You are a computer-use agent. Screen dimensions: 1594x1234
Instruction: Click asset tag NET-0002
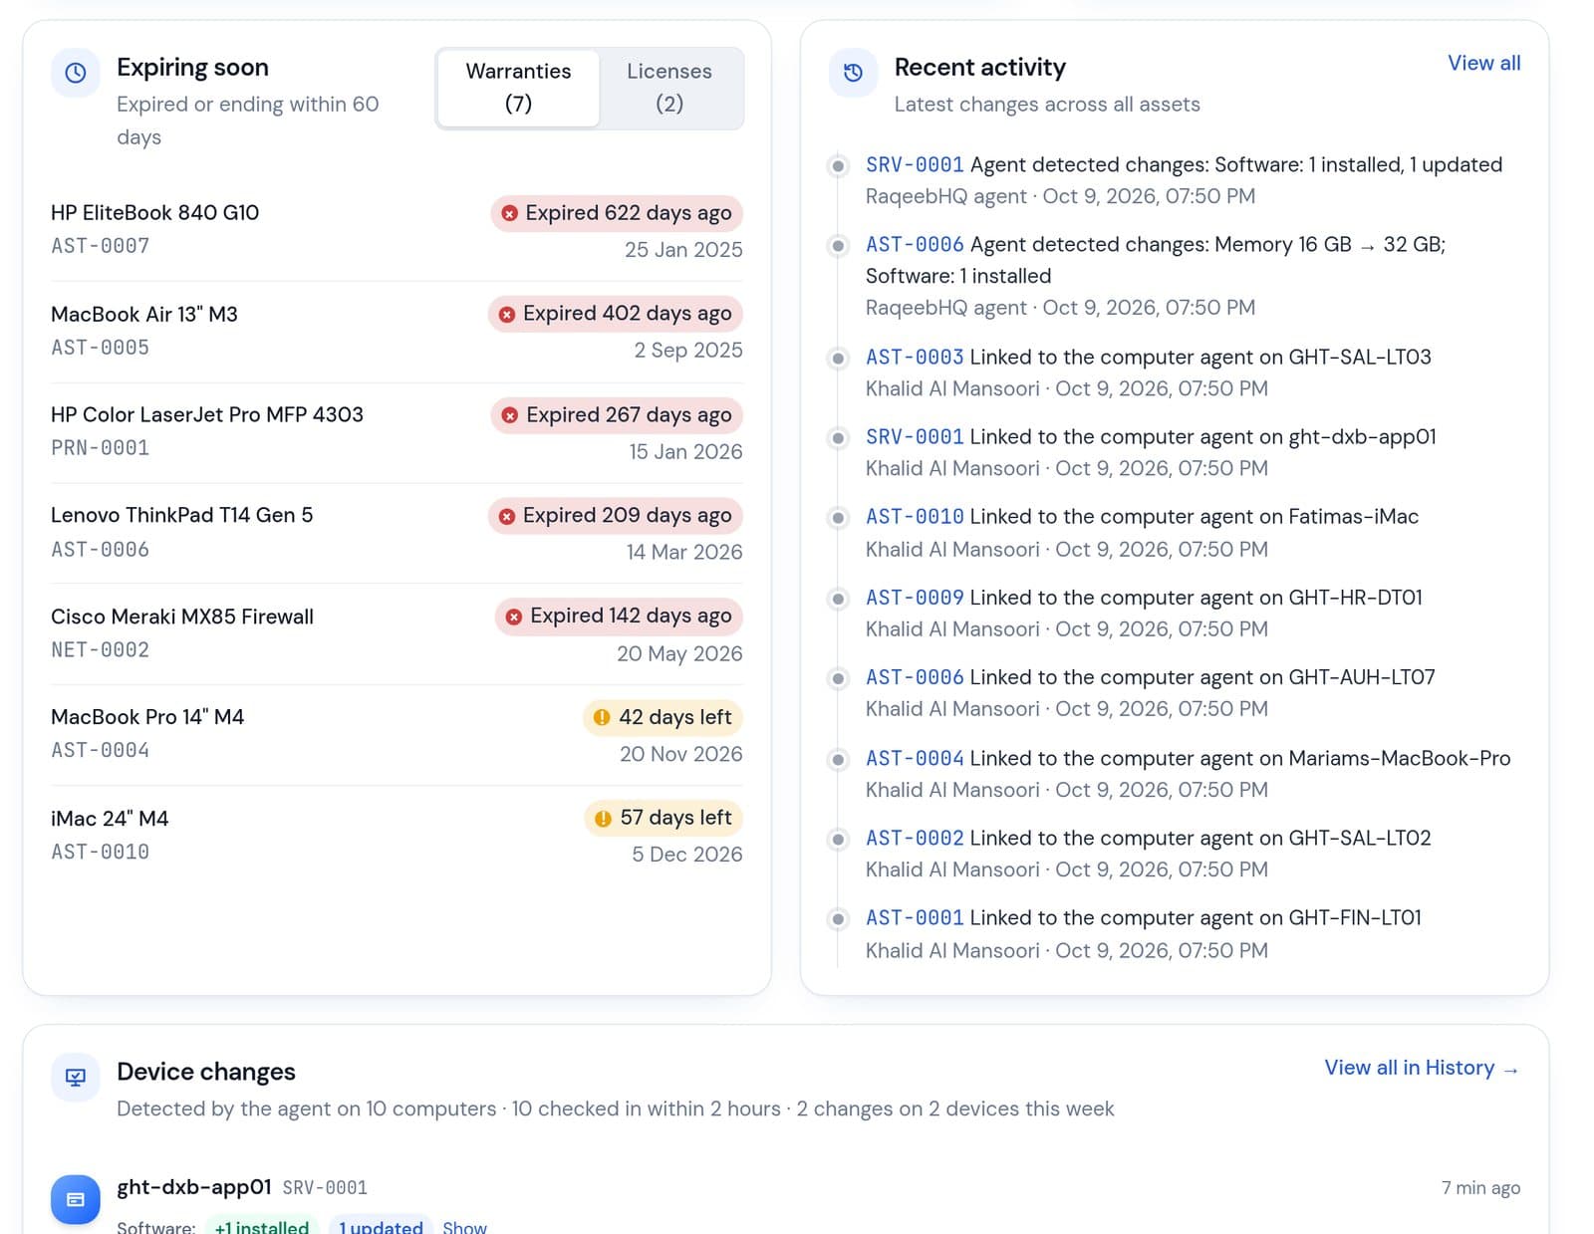[x=100, y=650]
